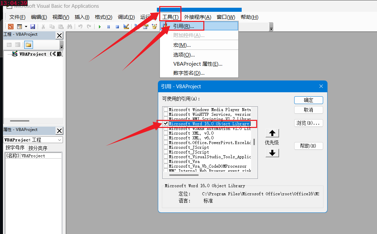Close the 工程 - VBAProject panel
This screenshot has height=234, width=377.
coord(59,36)
